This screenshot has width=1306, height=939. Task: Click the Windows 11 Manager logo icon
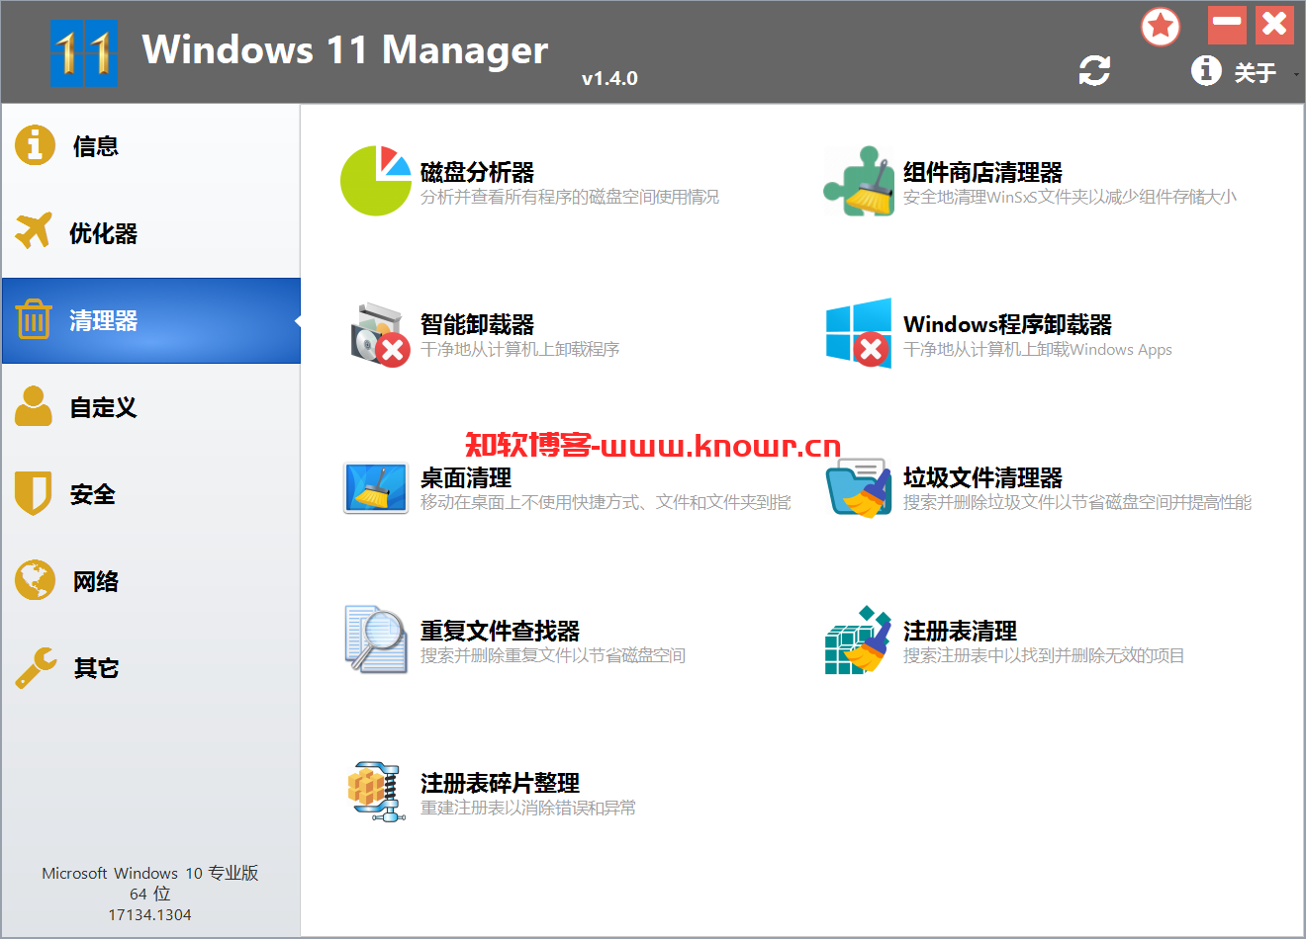[84, 52]
